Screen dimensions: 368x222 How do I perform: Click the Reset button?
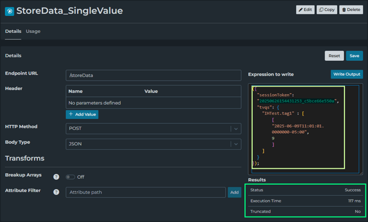click(x=334, y=56)
